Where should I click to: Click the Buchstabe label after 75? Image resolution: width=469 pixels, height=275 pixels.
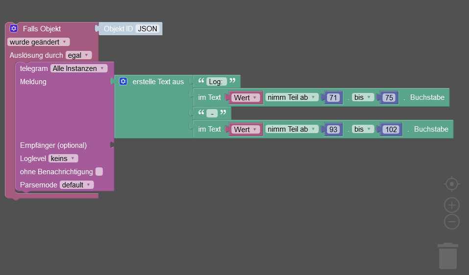(427, 97)
